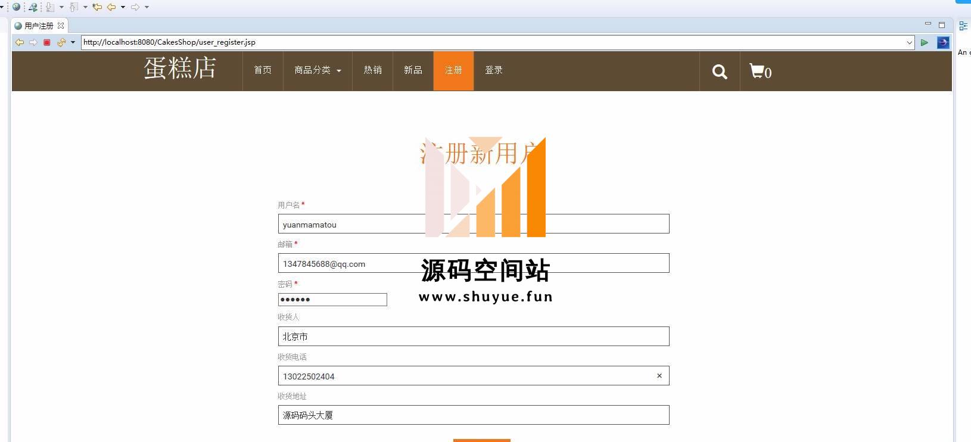Click the Open Web Browser globe icon

(16, 7)
